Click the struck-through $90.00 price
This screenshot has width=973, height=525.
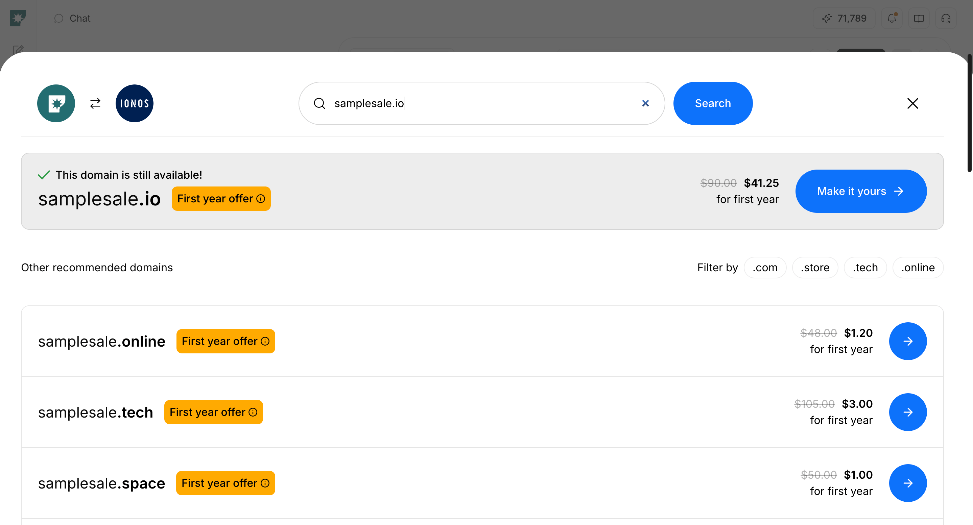coord(718,183)
